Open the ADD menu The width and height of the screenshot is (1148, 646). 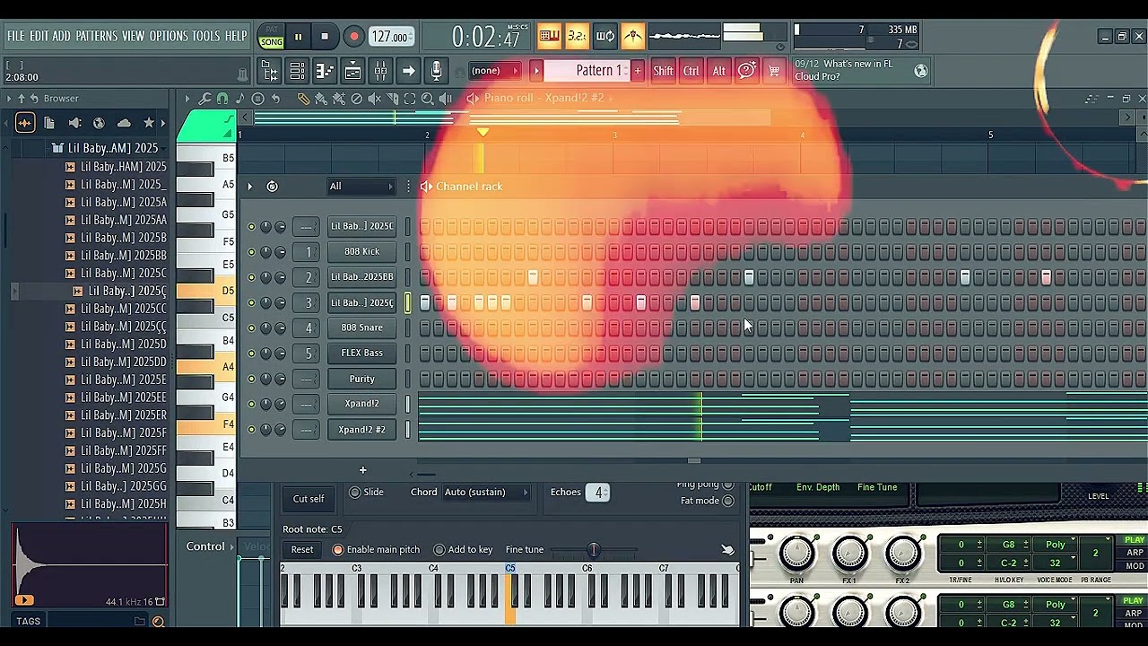tap(61, 36)
